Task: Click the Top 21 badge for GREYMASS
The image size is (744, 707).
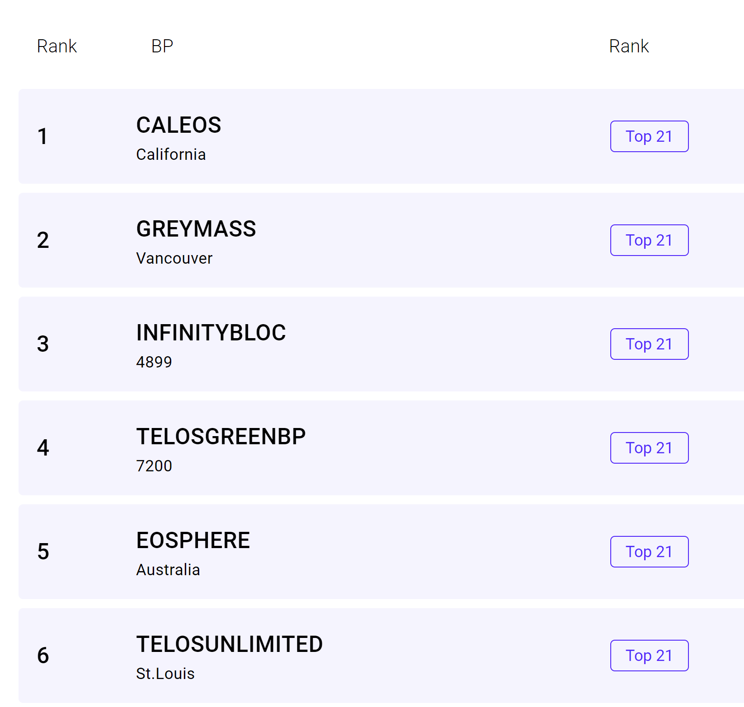Action: [649, 240]
